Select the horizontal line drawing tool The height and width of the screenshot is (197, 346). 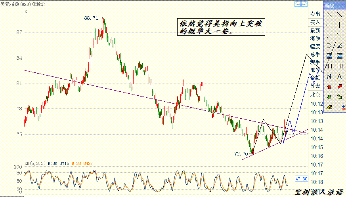[329, 25]
